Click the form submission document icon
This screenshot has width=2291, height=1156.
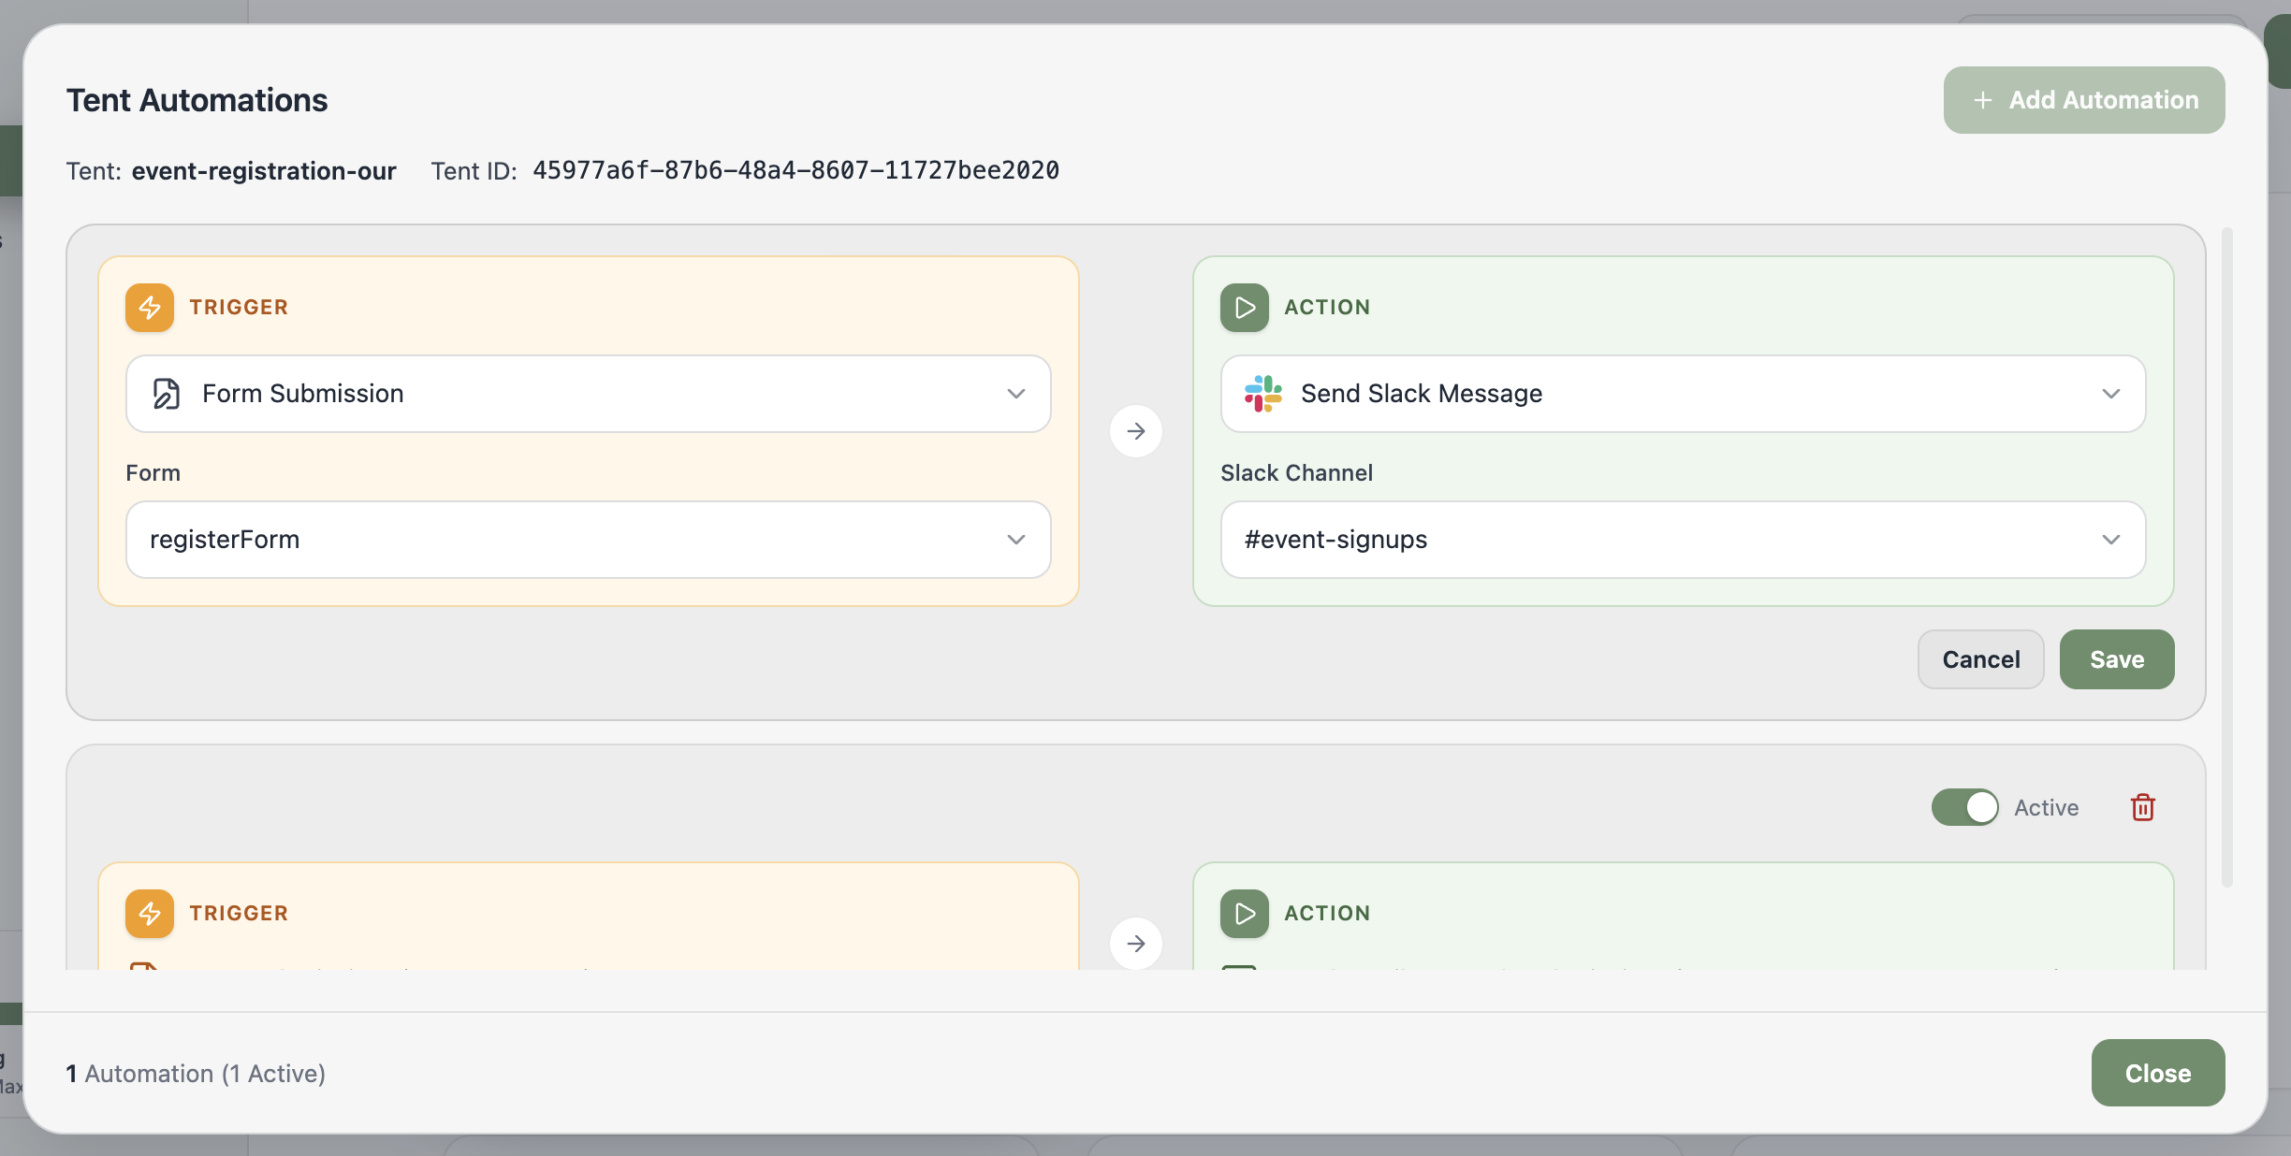pos(166,394)
